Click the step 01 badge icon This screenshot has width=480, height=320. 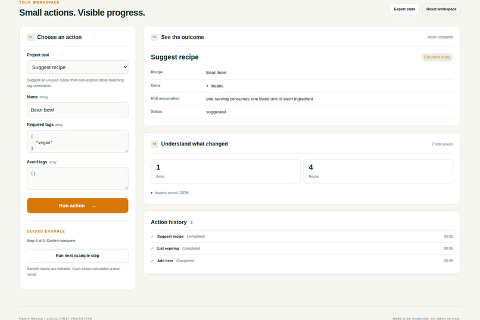tap(30, 37)
